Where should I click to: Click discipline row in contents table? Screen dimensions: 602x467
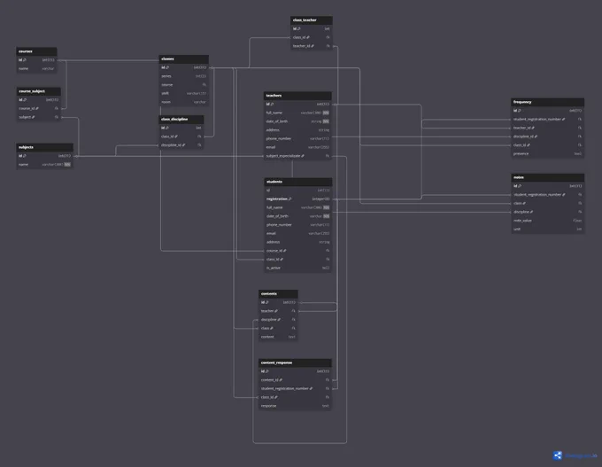click(278, 319)
